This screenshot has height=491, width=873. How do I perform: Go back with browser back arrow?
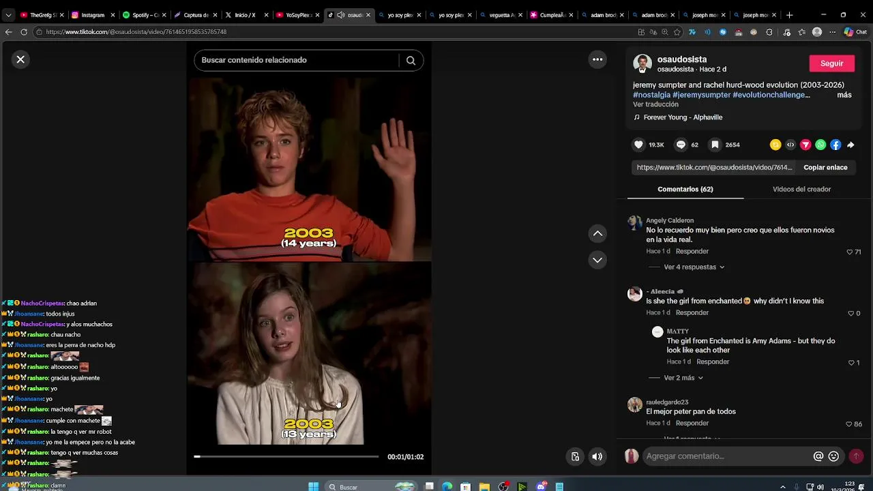click(x=8, y=31)
